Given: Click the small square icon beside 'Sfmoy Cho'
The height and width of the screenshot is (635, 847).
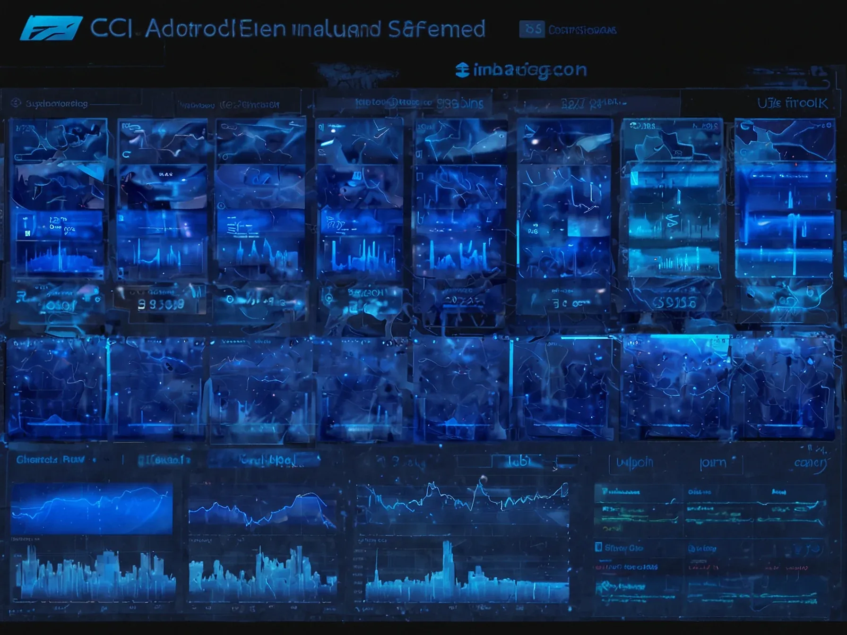Looking at the screenshot, I should coord(598,548).
